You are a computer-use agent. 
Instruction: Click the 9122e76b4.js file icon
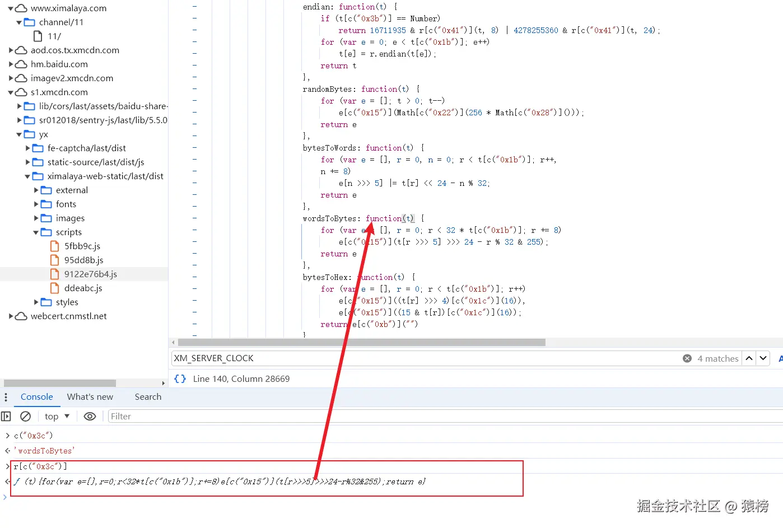[55, 274]
